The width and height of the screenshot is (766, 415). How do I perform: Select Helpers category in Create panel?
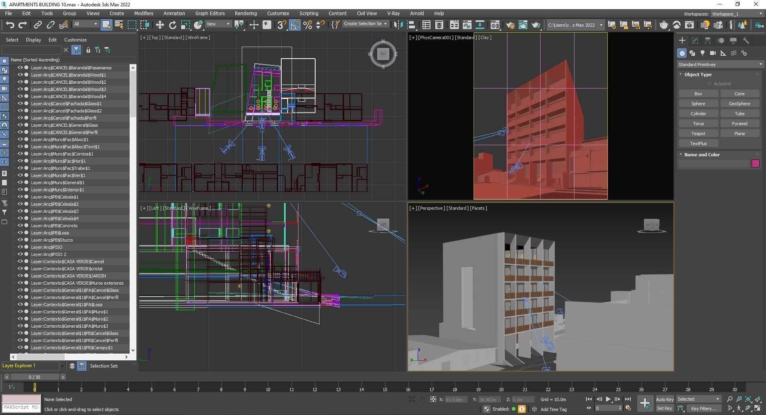(x=723, y=53)
